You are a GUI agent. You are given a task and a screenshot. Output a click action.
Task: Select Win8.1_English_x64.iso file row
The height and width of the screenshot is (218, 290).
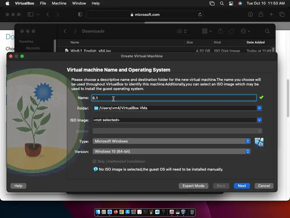[x=165, y=50]
